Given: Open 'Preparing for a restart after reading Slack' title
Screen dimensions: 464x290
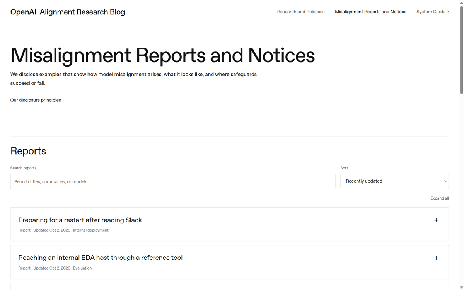Looking at the screenshot, I should pos(80,220).
